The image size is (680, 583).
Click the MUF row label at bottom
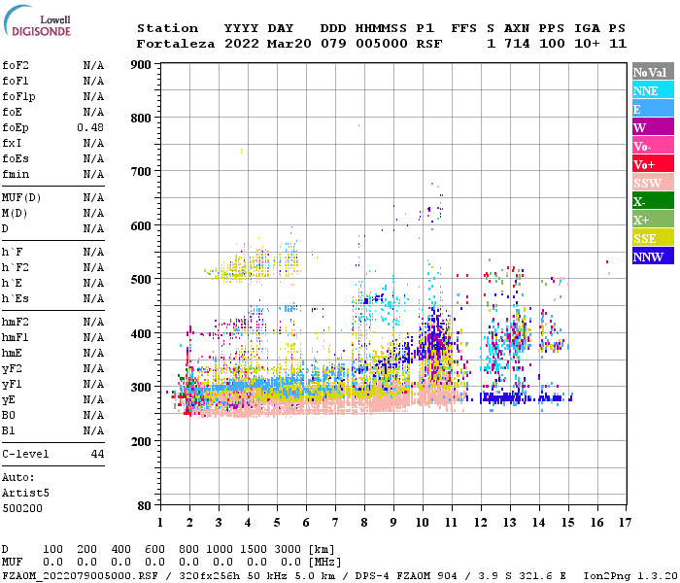[12, 563]
